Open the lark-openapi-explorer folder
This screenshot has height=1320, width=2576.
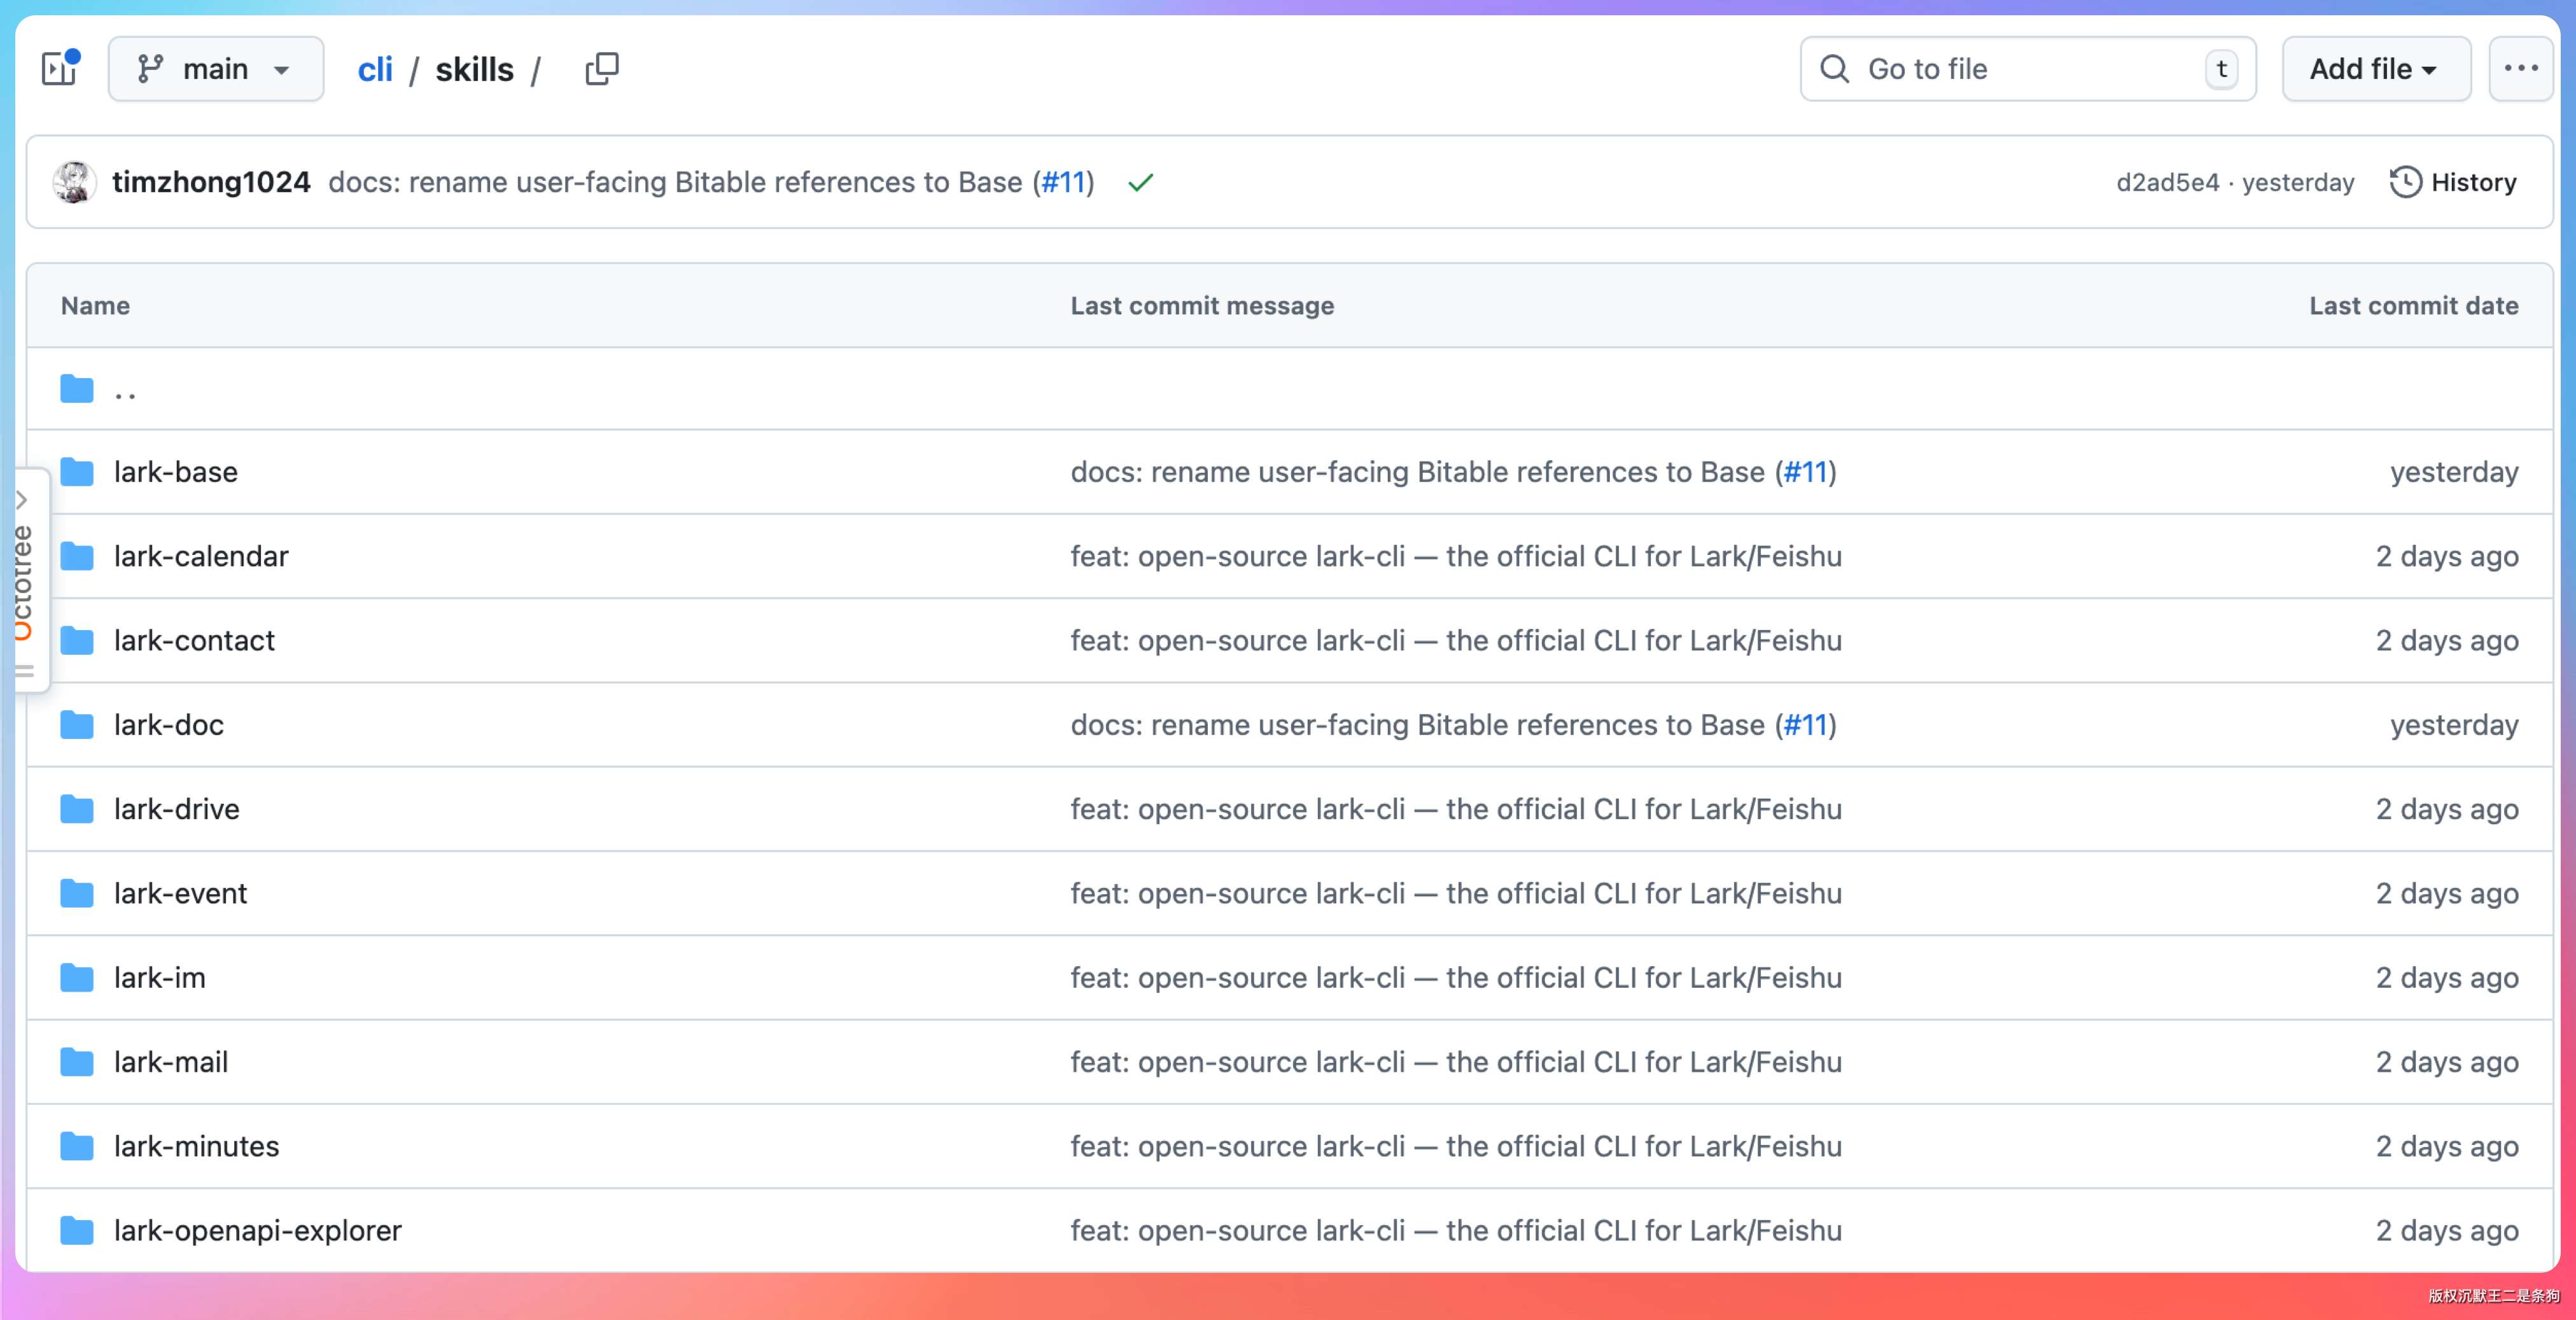[x=258, y=1230]
